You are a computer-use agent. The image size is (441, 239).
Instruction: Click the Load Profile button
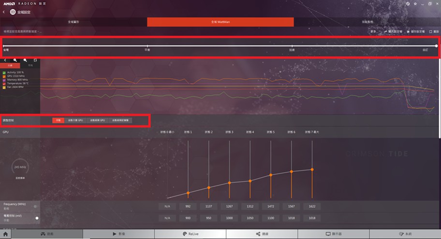tap(393, 31)
